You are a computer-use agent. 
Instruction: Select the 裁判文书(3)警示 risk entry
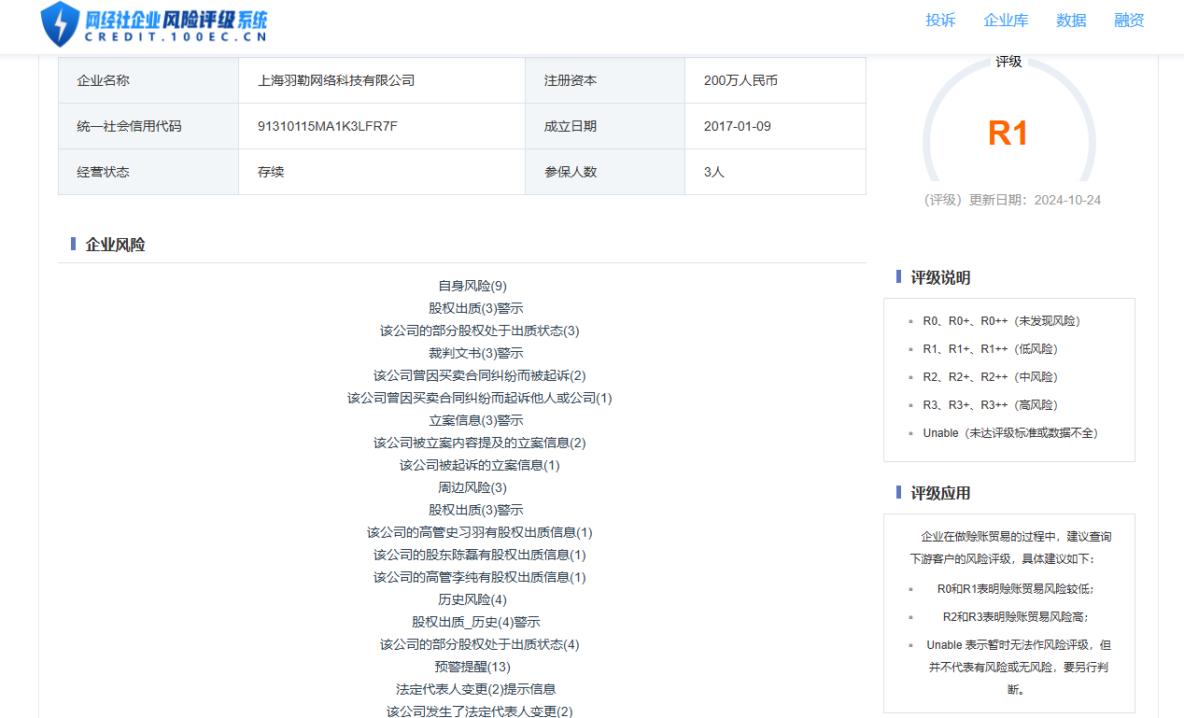[476, 353]
